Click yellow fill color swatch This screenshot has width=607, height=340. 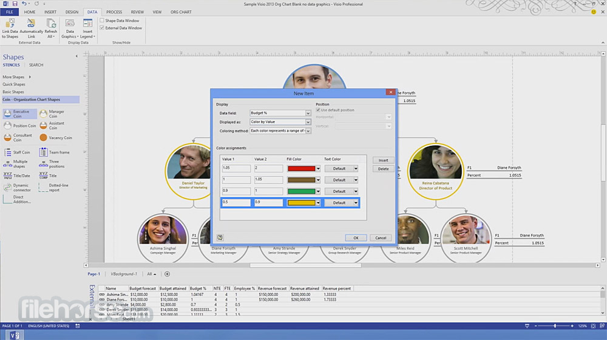point(301,203)
